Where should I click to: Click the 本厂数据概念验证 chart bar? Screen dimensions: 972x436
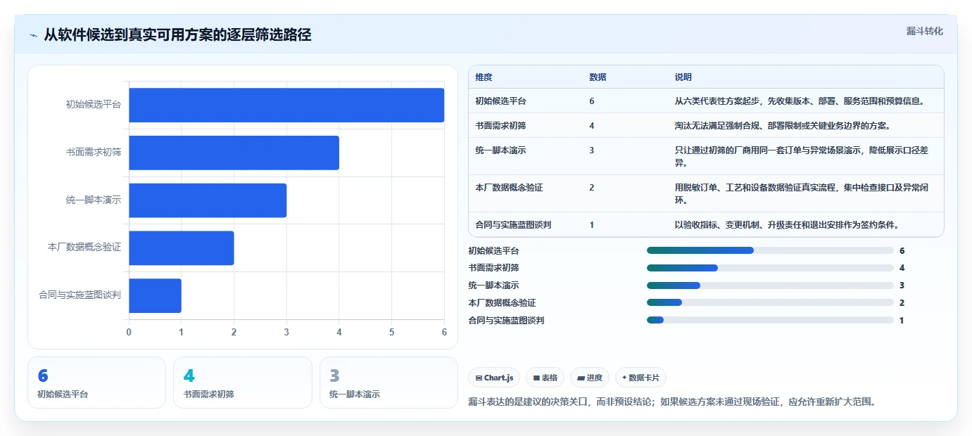[x=181, y=248]
